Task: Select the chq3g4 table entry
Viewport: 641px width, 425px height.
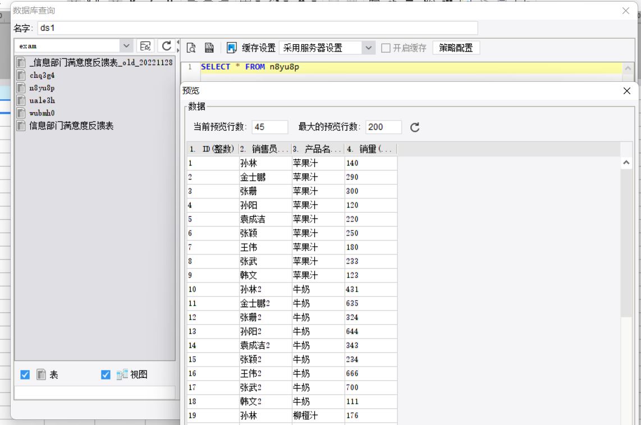Action: point(42,75)
